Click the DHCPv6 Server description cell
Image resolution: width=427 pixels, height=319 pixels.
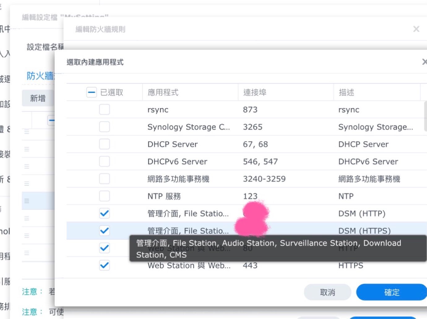pos(368,162)
